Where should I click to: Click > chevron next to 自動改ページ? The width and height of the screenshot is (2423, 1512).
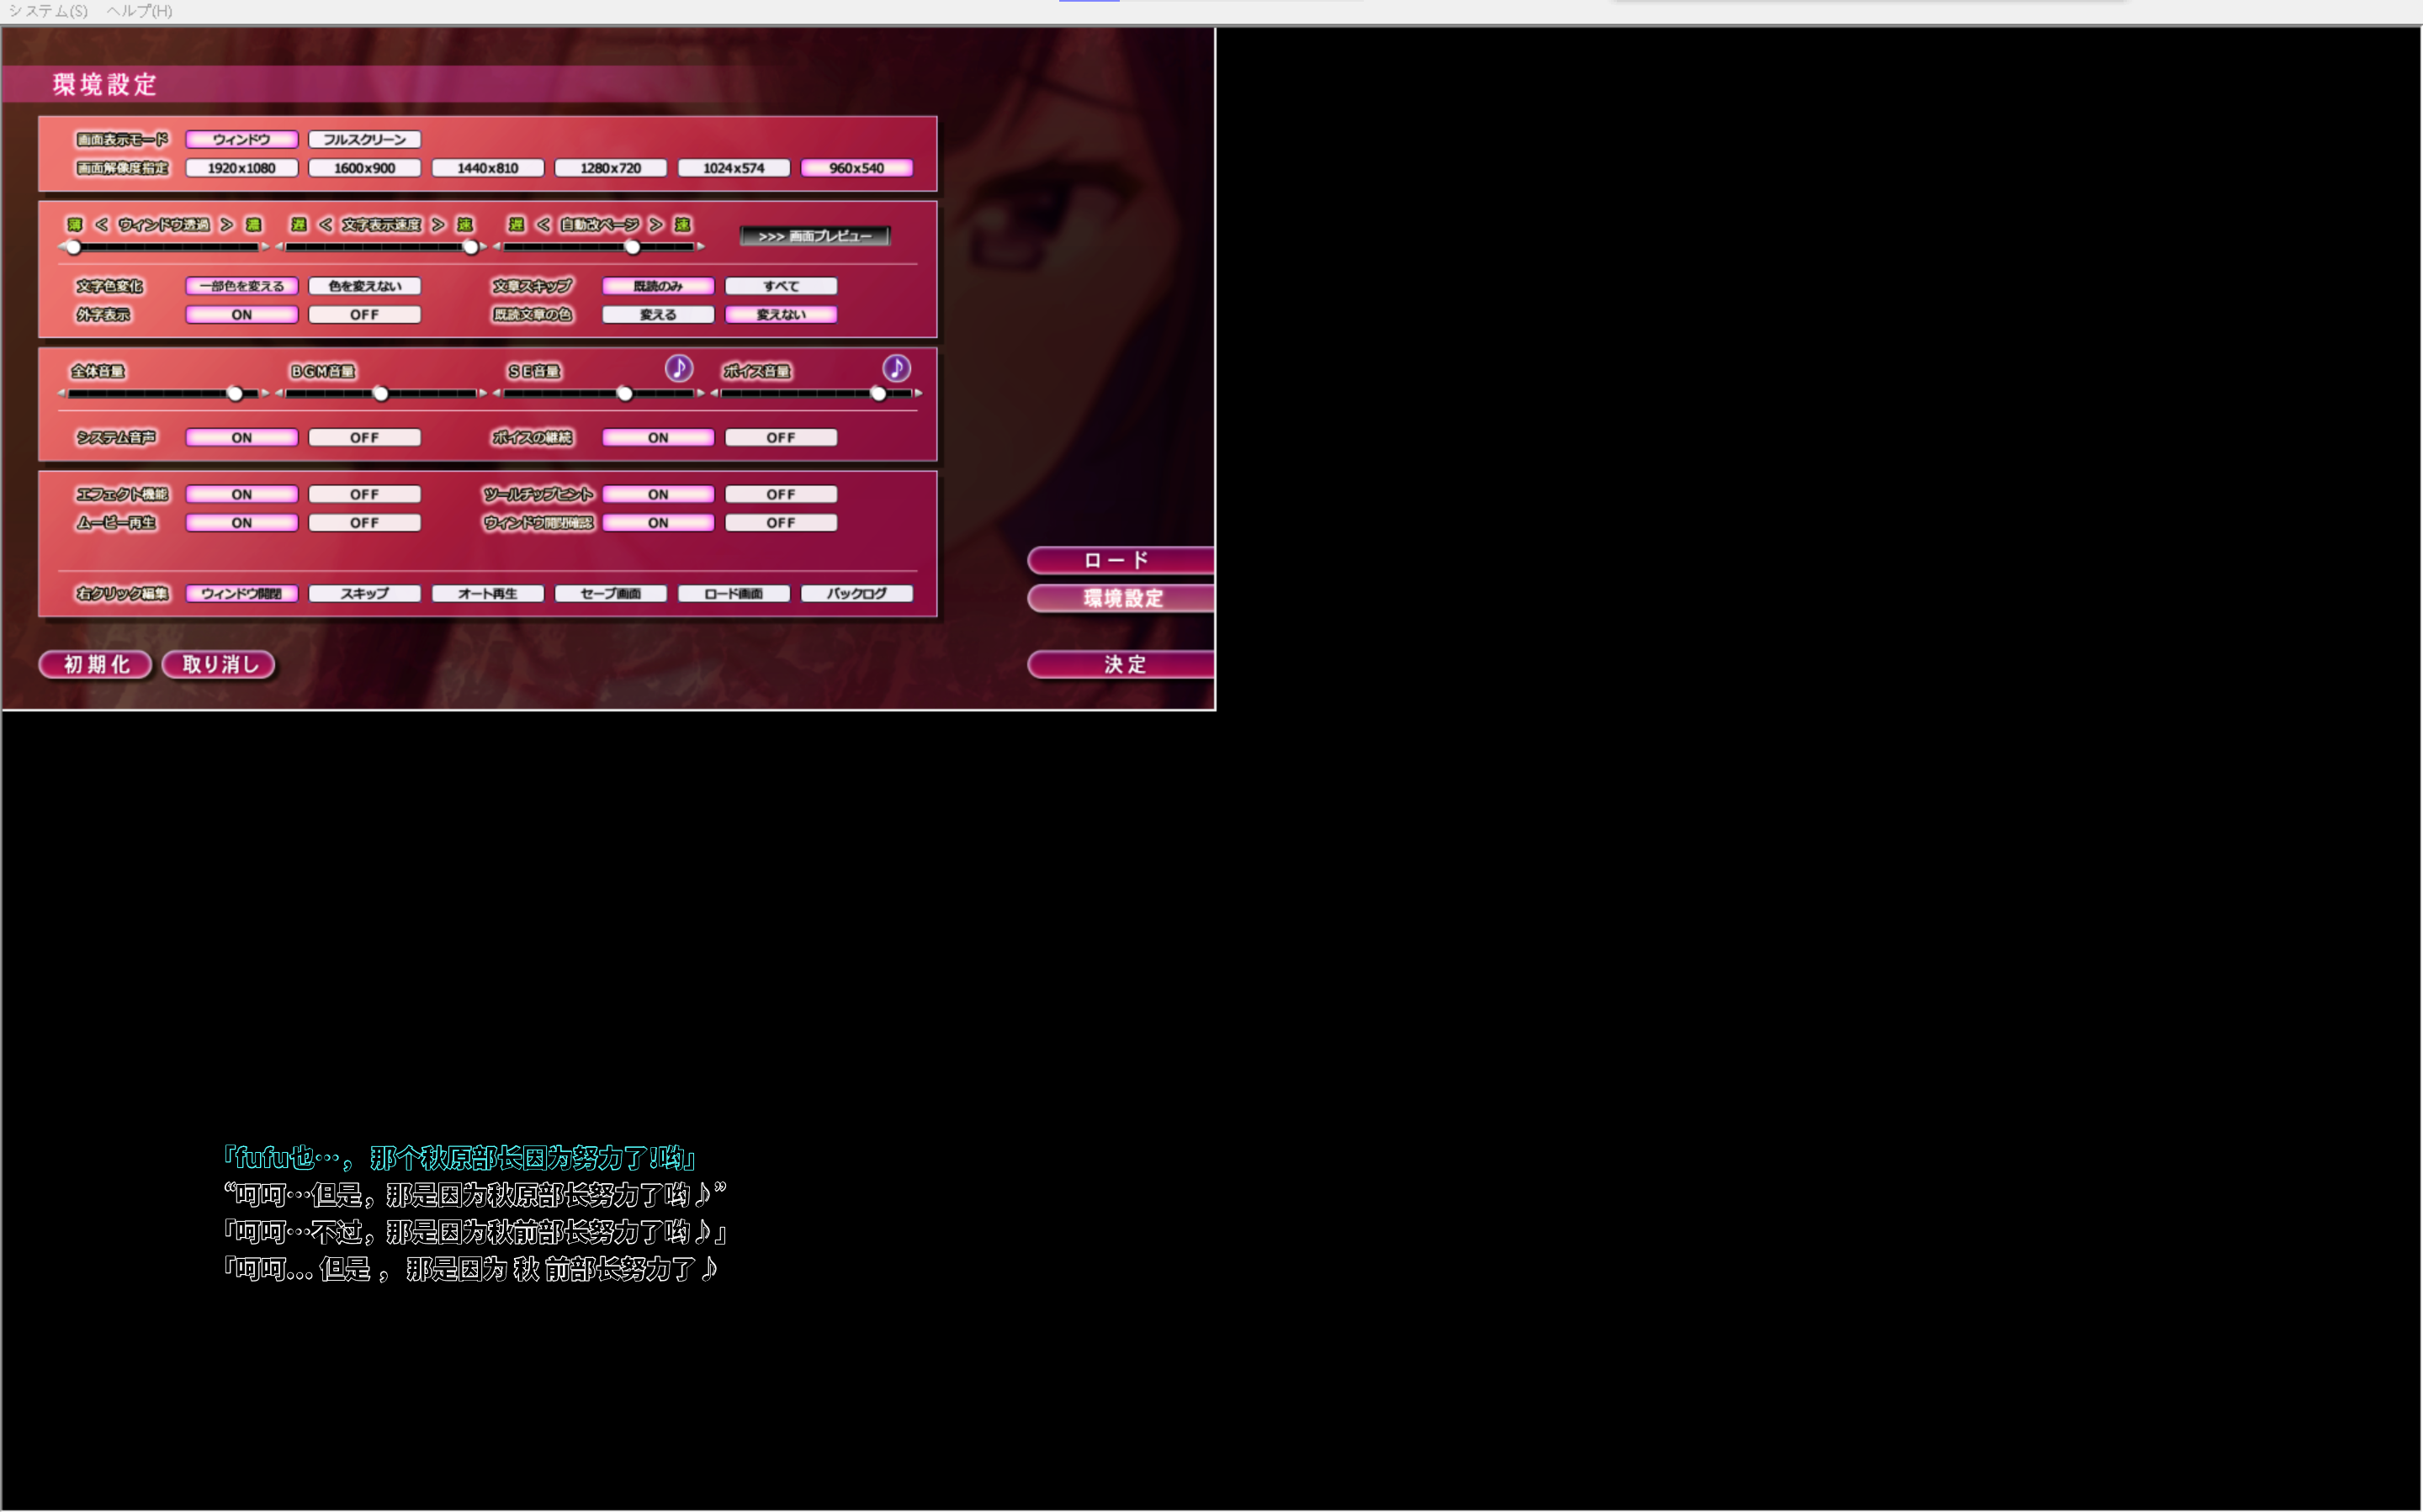pos(655,224)
